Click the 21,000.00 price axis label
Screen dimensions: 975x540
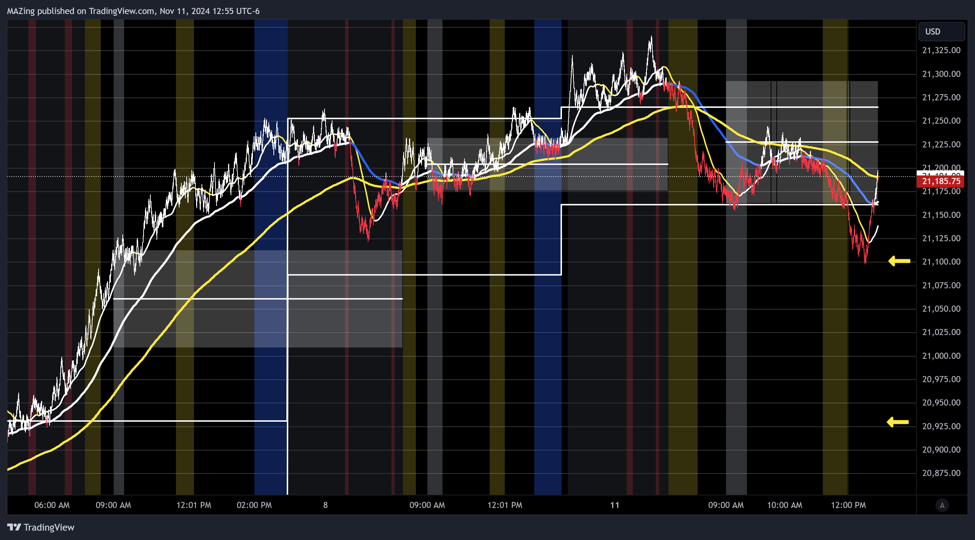941,356
